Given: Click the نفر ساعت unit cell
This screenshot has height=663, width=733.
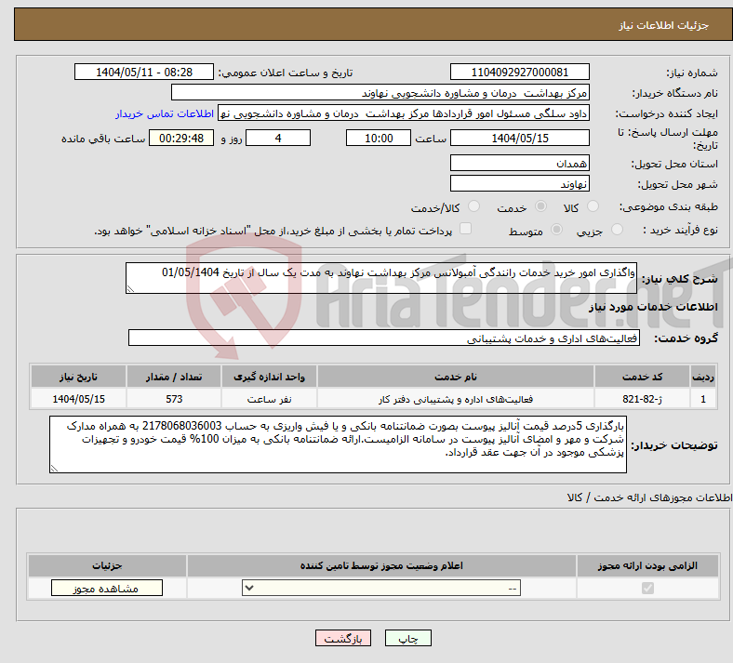Looking at the screenshot, I should click(x=269, y=399).
